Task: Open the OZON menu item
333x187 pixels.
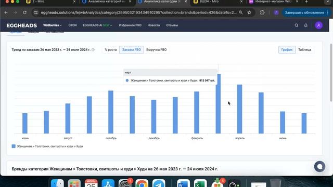Action: click(72, 25)
